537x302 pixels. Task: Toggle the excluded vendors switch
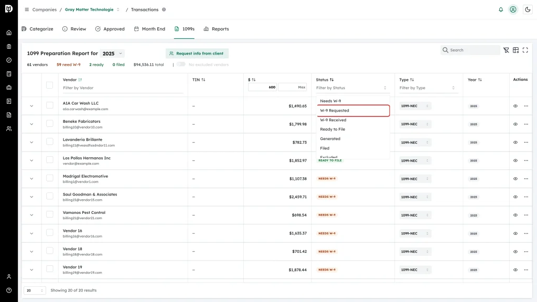click(181, 64)
